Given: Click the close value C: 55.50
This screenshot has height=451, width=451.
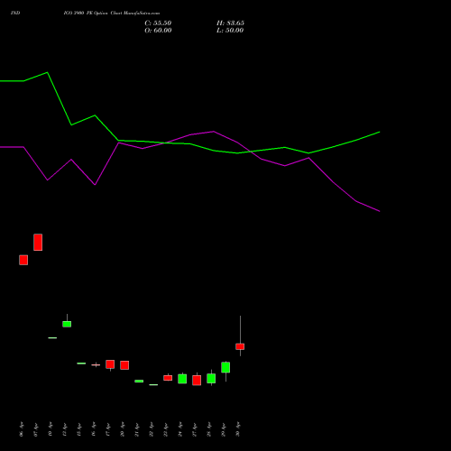Looking at the screenshot, I should coord(158,23).
